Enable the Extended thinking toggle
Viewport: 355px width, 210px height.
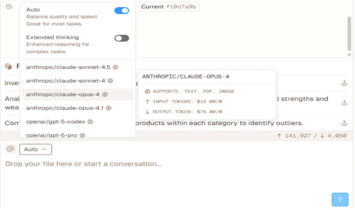pos(121,38)
